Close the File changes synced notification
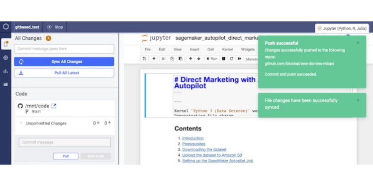The width and height of the screenshot is (373, 186). (x=358, y=100)
